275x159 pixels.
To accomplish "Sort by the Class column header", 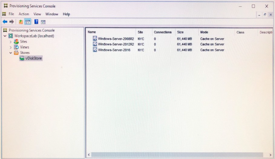I will coord(240,32).
